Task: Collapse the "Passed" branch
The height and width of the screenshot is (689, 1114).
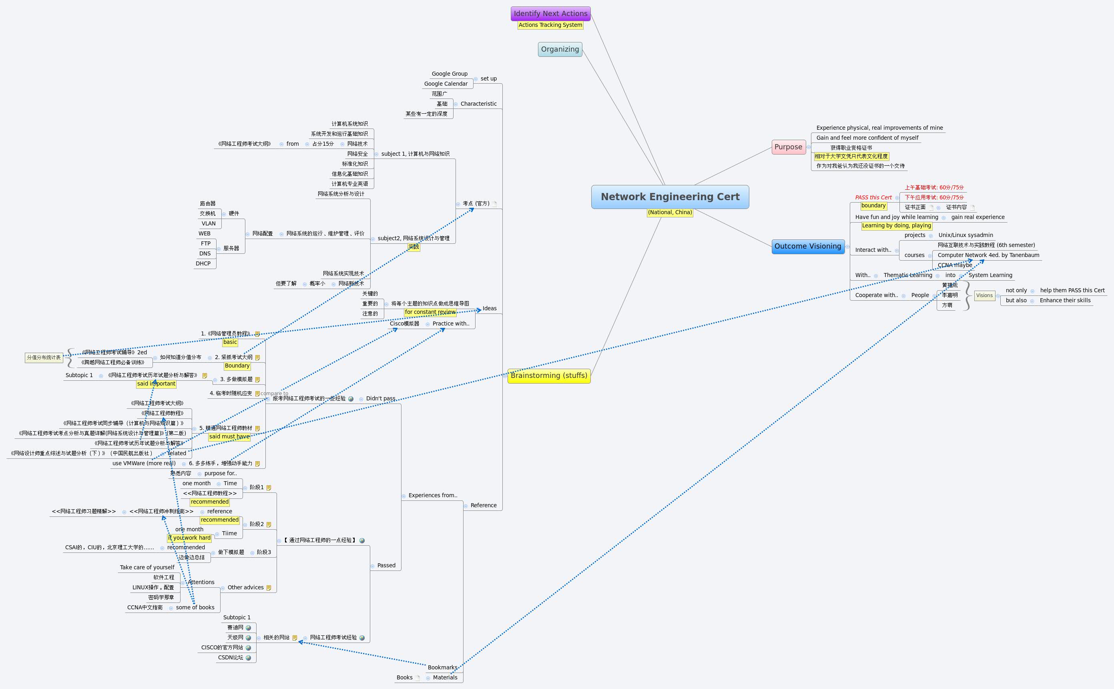Action: point(373,566)
